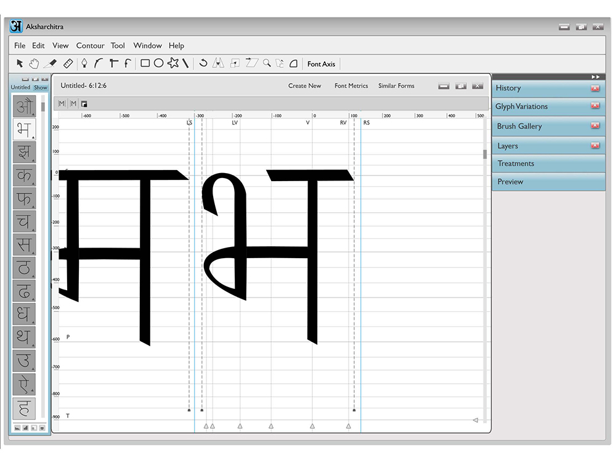This screenshot has height=462, width=616.
Task: Open Similar Forms
Action: (x=396, y=86)
